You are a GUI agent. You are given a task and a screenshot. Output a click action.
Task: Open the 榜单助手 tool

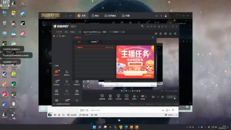[77, 83]
